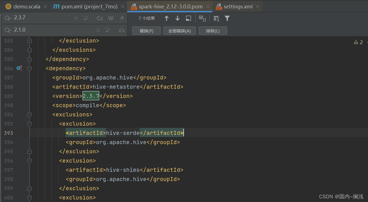
Task: Toggle Regex (.*) search option
Action: click(x=121, y=18)
